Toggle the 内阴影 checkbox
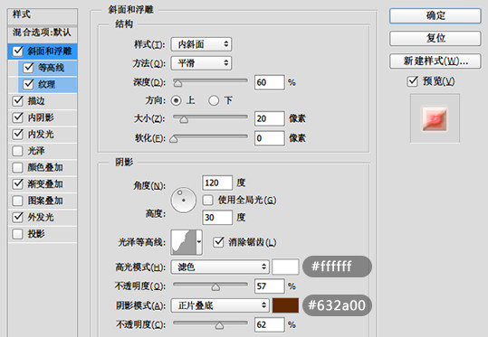Image resolution: width=488 pixels, height=337 pixels. coord(18,117)
